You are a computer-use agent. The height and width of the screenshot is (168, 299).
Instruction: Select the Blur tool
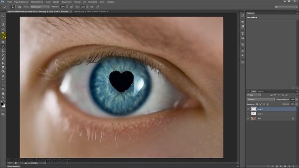coord(3,67)
